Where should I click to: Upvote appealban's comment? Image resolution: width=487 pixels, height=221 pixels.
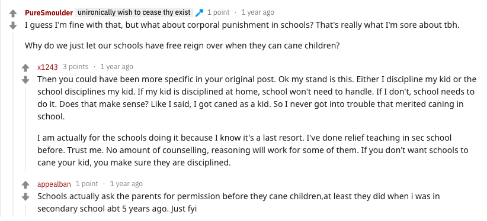click(x=25, y=185)
